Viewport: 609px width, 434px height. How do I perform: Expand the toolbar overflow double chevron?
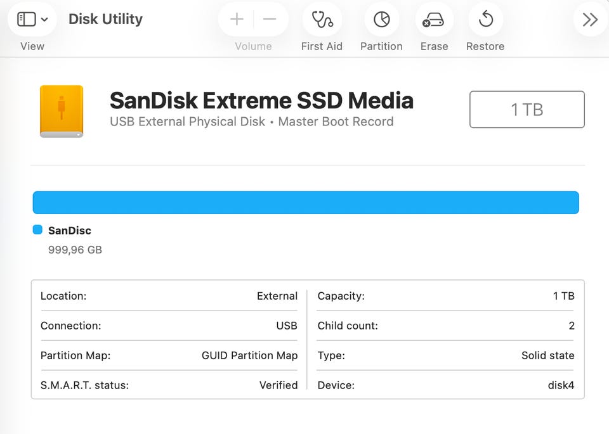590,20
